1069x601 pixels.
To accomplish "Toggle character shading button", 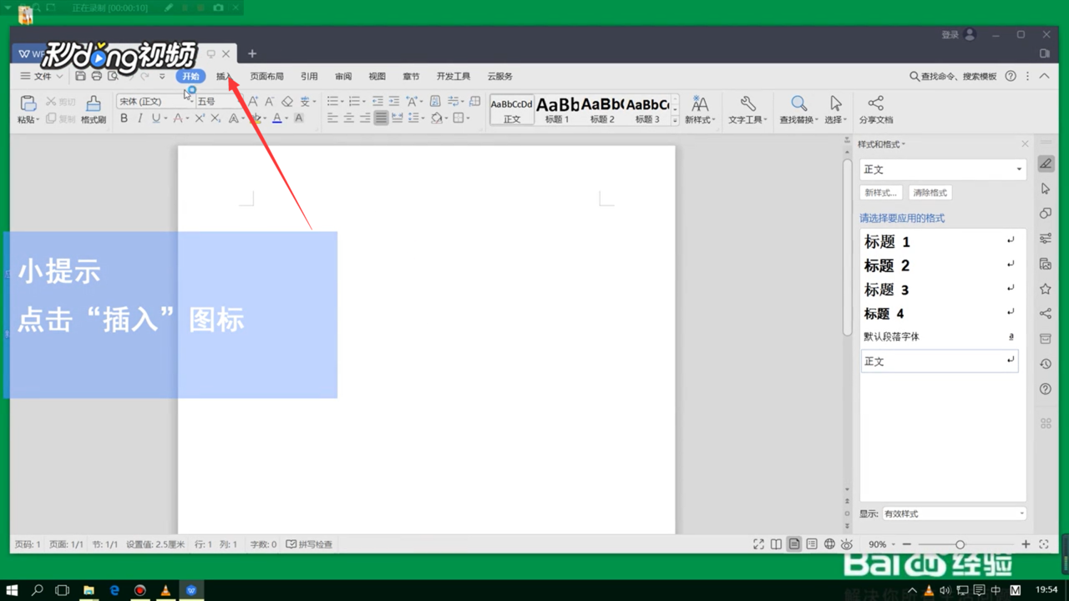I will pyautogui.click(x=298, y=119).
